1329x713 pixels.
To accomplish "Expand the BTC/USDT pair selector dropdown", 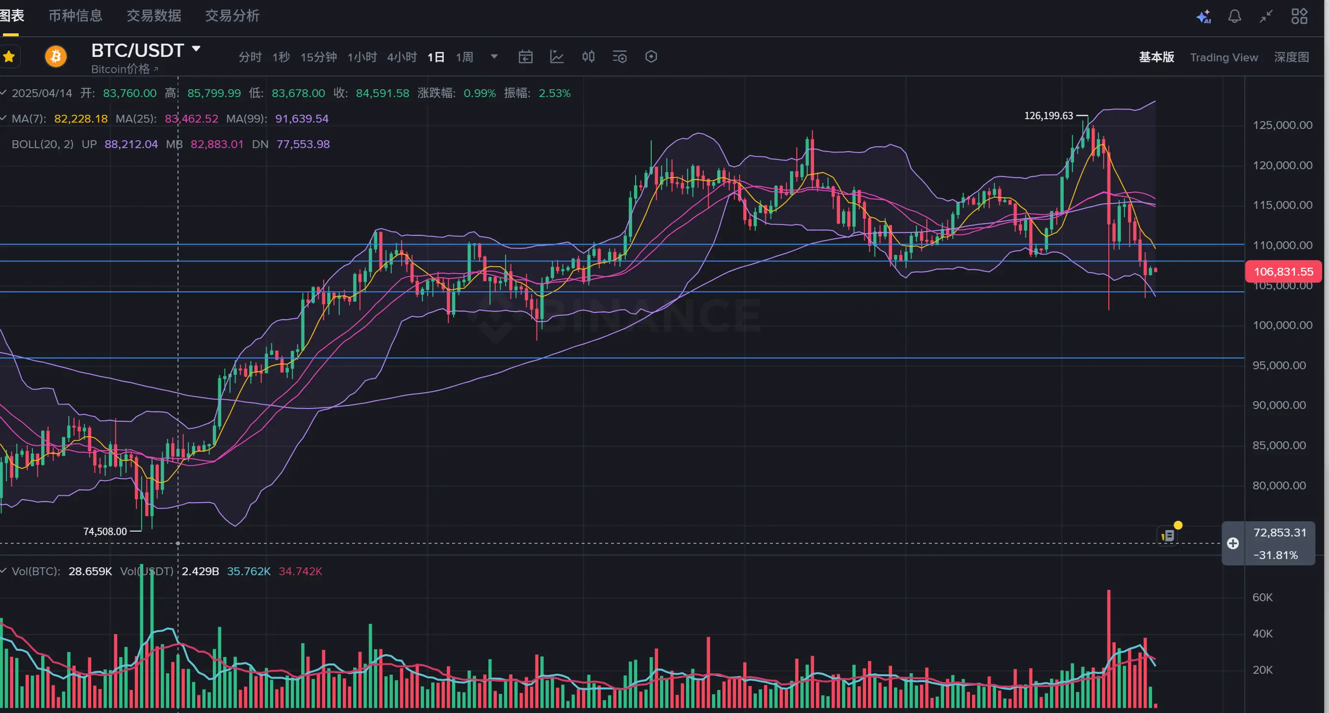I will 196,49.
